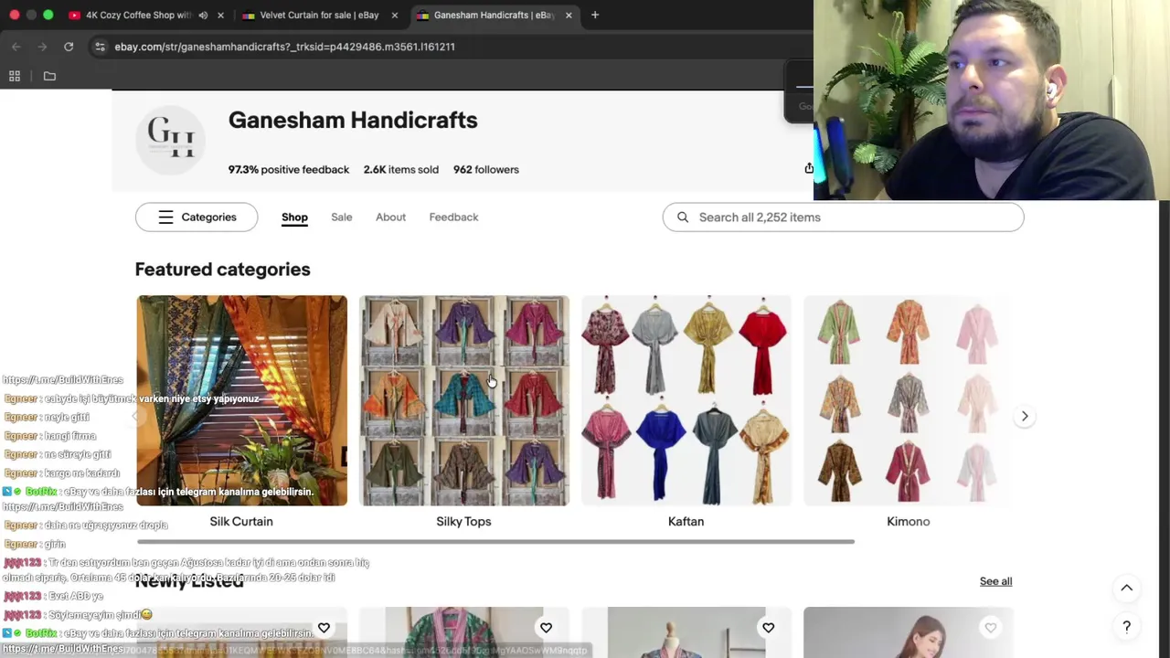The width and height of the screenshot is (1170, 658).
Task: Click the address bar URL
Action: [284, 47]
